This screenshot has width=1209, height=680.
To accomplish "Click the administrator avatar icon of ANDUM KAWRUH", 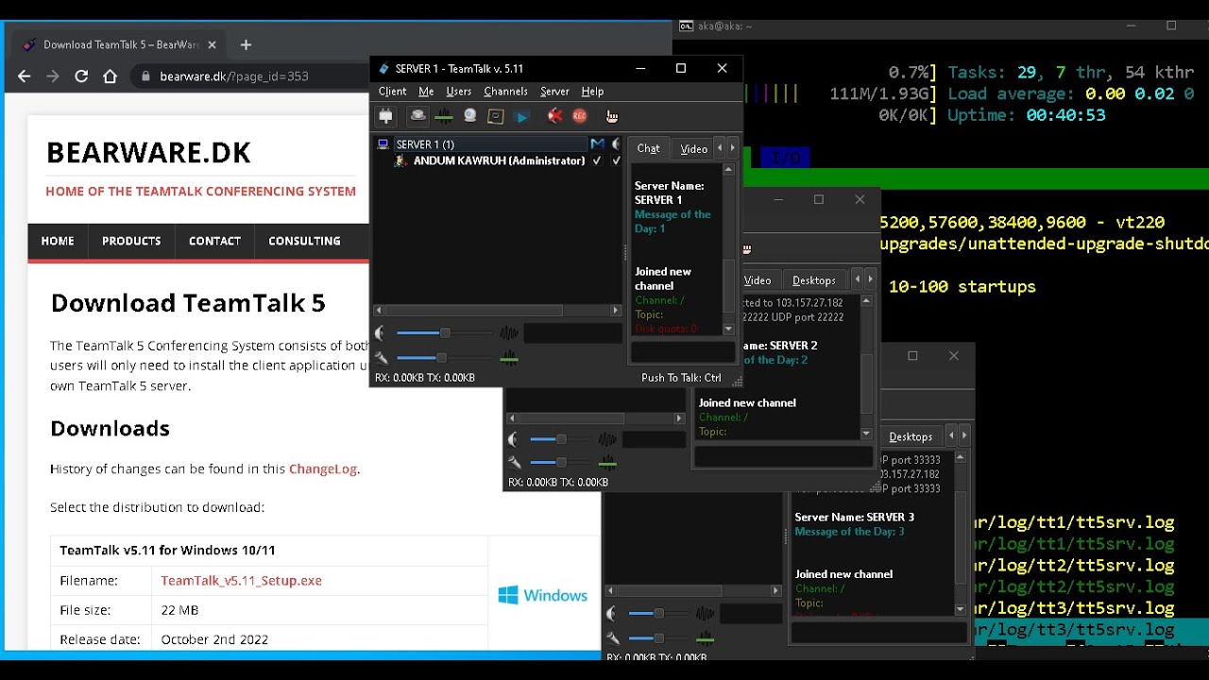I will [x=400, y=161].
